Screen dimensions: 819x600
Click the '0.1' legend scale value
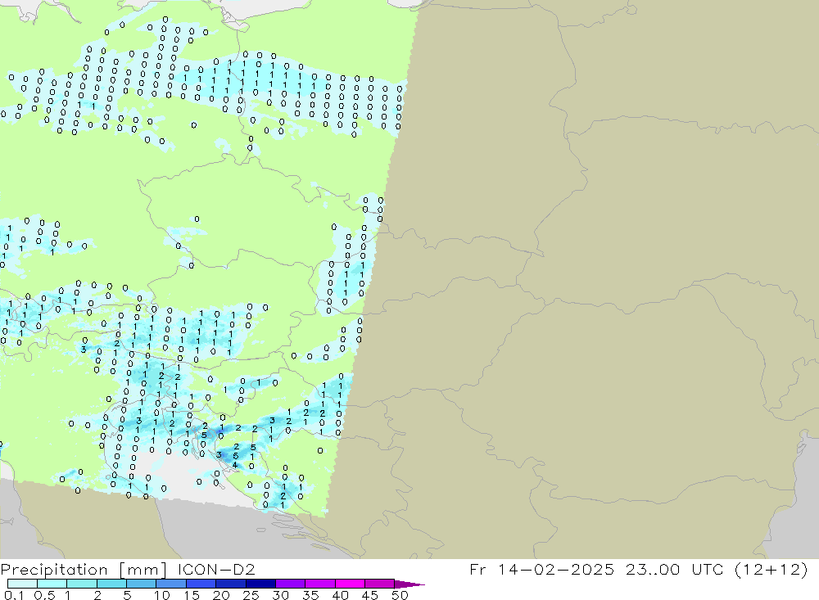coord(14,595)
